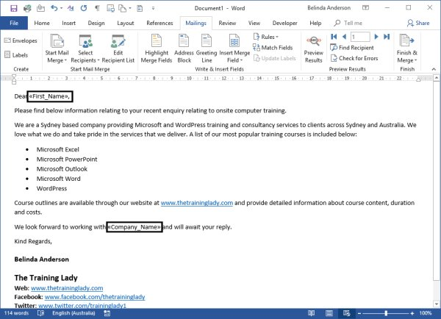The height and width of the screenshot is (319, 441).
Task: Switch to Web Layout view
Action: (346, 313)
